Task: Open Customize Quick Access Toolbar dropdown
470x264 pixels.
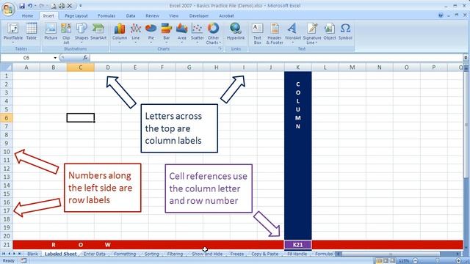Action: 80,6
